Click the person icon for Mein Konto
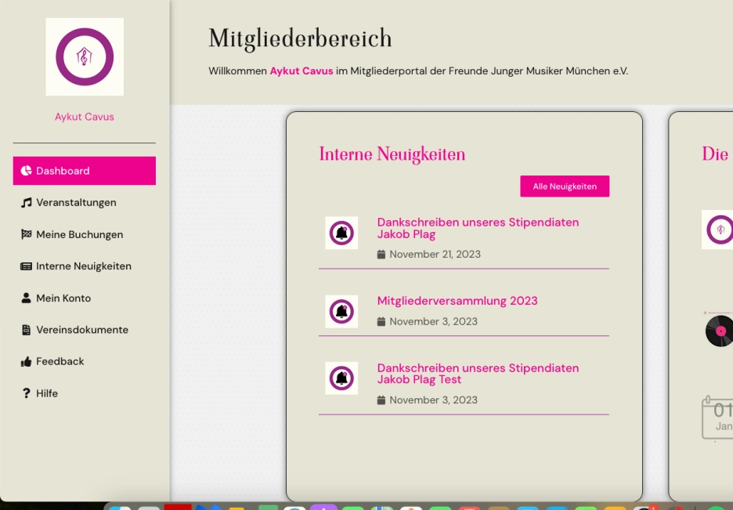Screen dimensions: 733x510 click(x=27, y=298)
